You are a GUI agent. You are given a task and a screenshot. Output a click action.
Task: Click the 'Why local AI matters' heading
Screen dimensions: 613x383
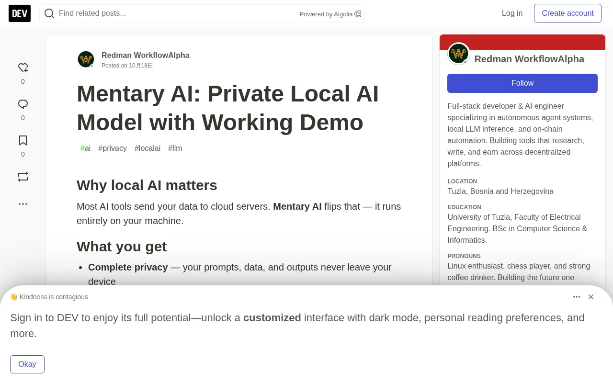point(147,185)
